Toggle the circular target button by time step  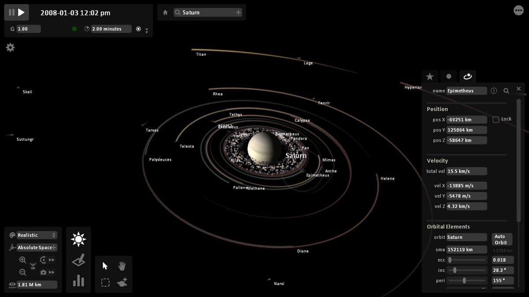tap(138, 29)
